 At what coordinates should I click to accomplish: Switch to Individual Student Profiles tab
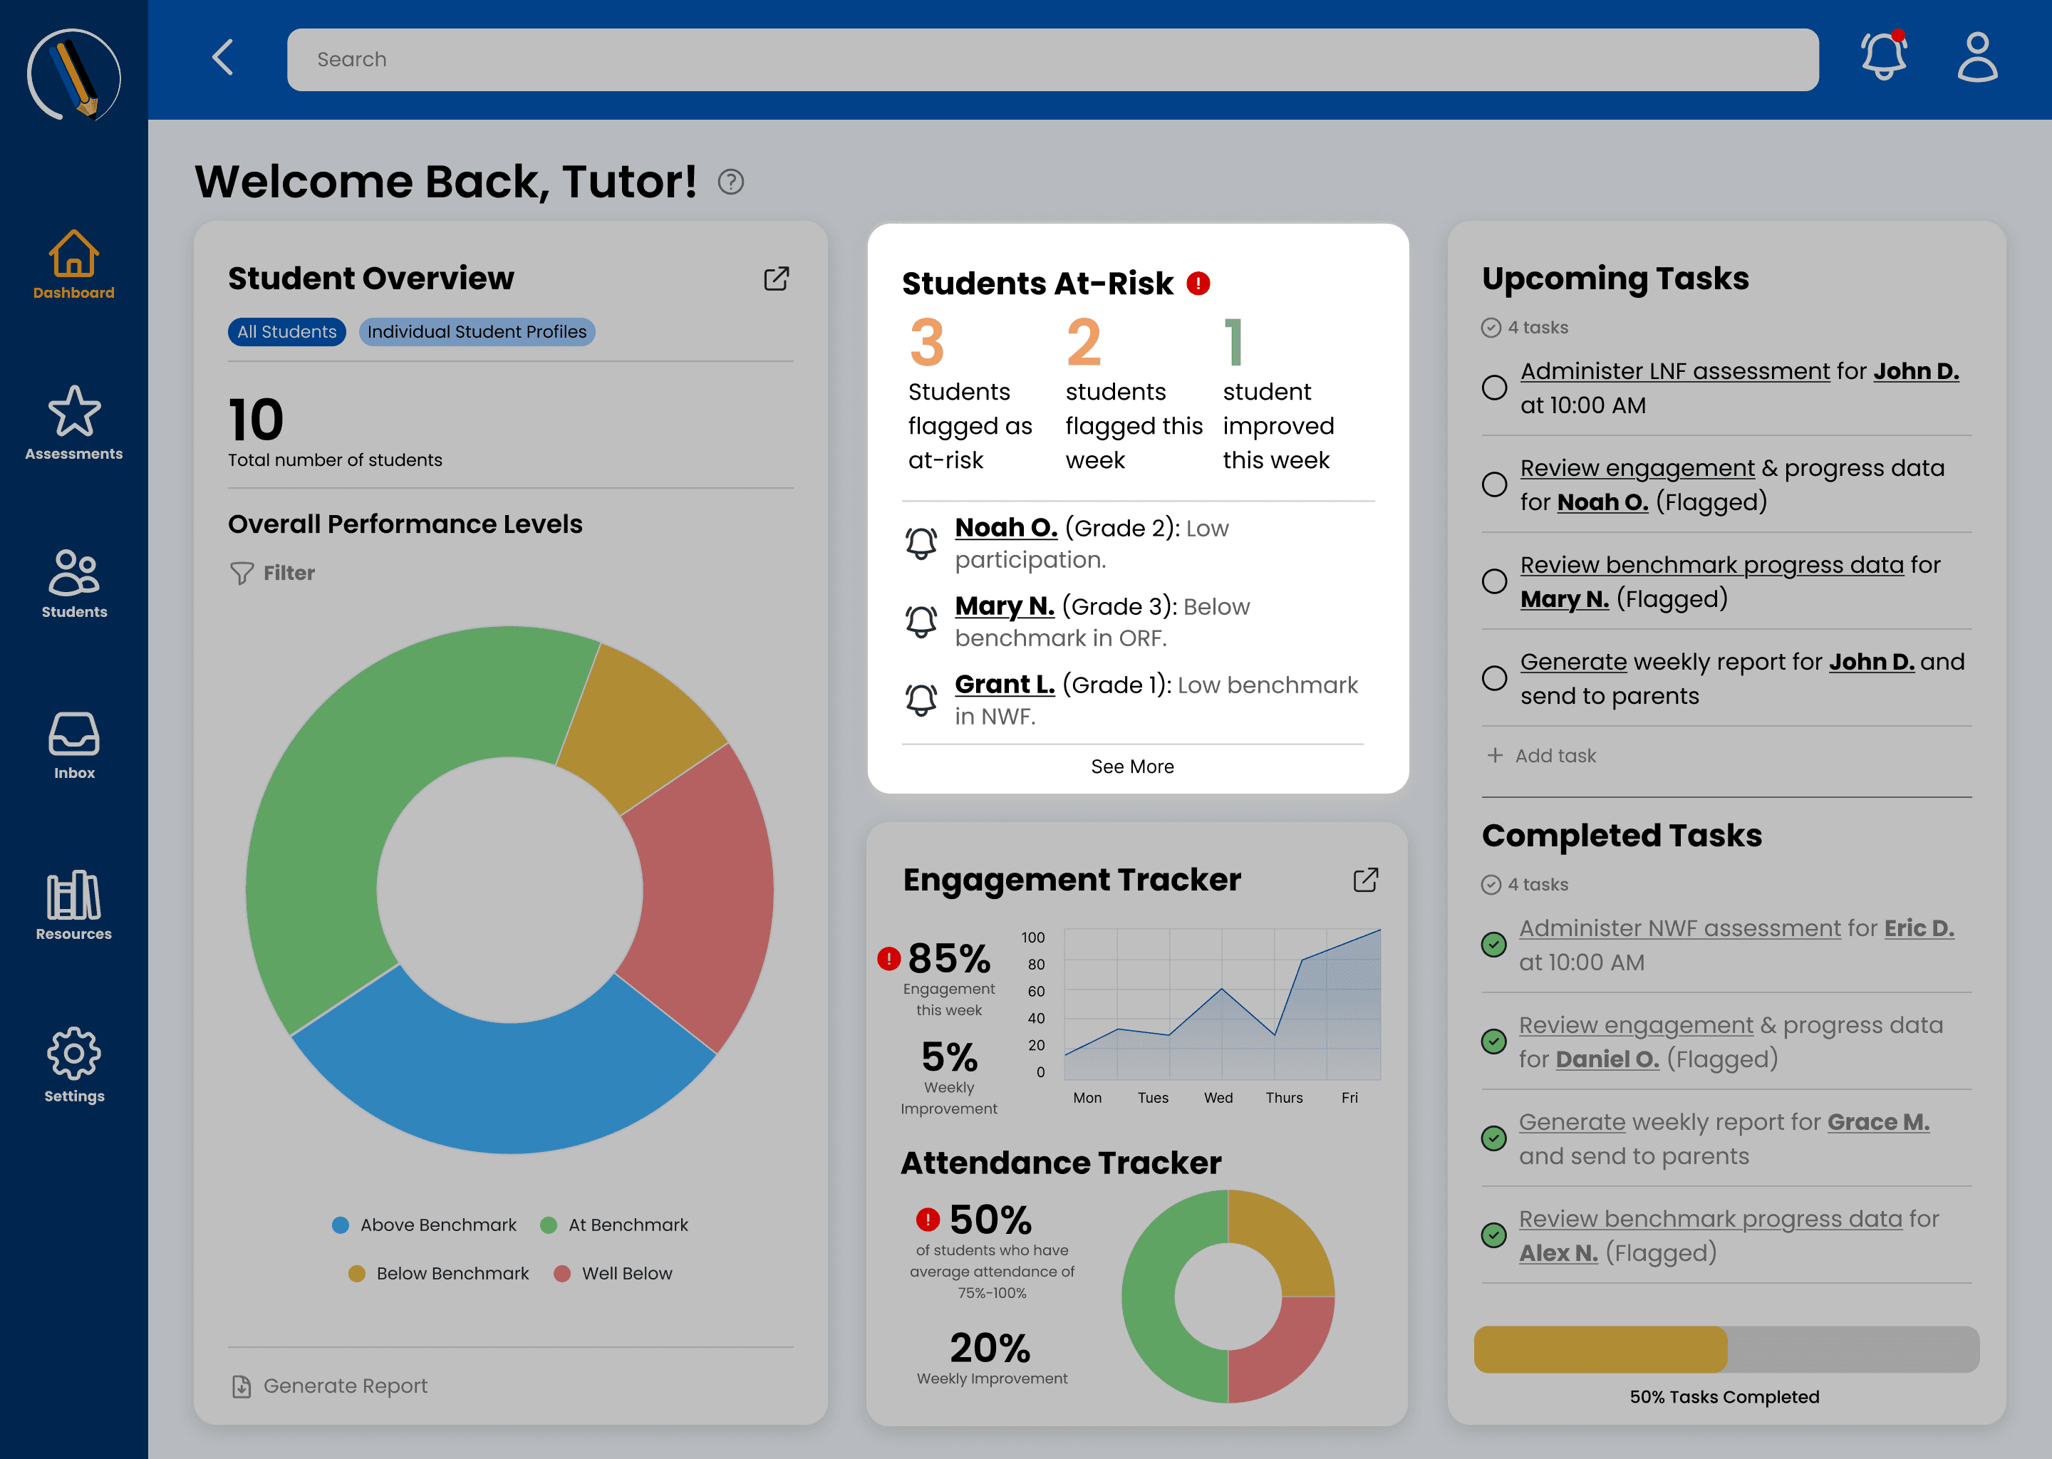pos(476,331)
